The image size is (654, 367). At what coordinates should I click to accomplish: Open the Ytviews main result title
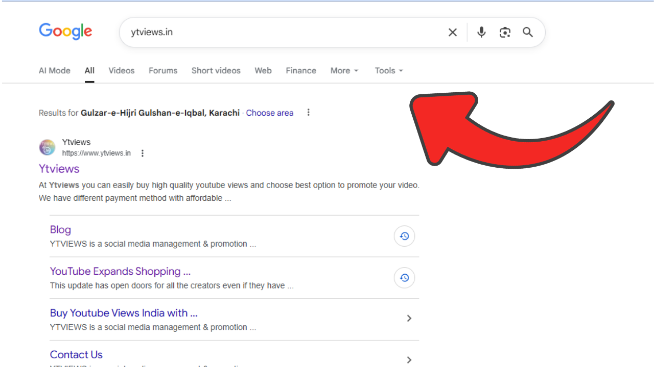point(59,169)
